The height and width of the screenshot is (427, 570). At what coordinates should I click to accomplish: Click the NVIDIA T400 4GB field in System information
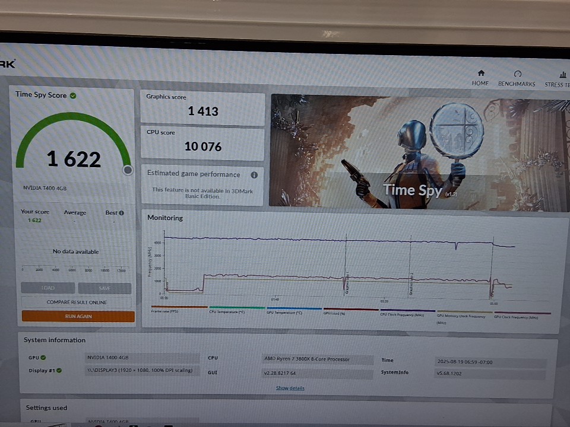tap(142, 358)
